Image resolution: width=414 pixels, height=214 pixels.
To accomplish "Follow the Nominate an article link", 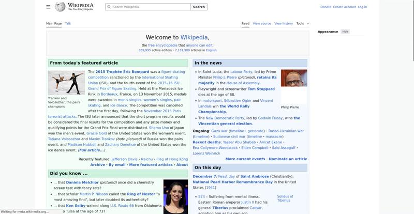I will tap(288, 159).
